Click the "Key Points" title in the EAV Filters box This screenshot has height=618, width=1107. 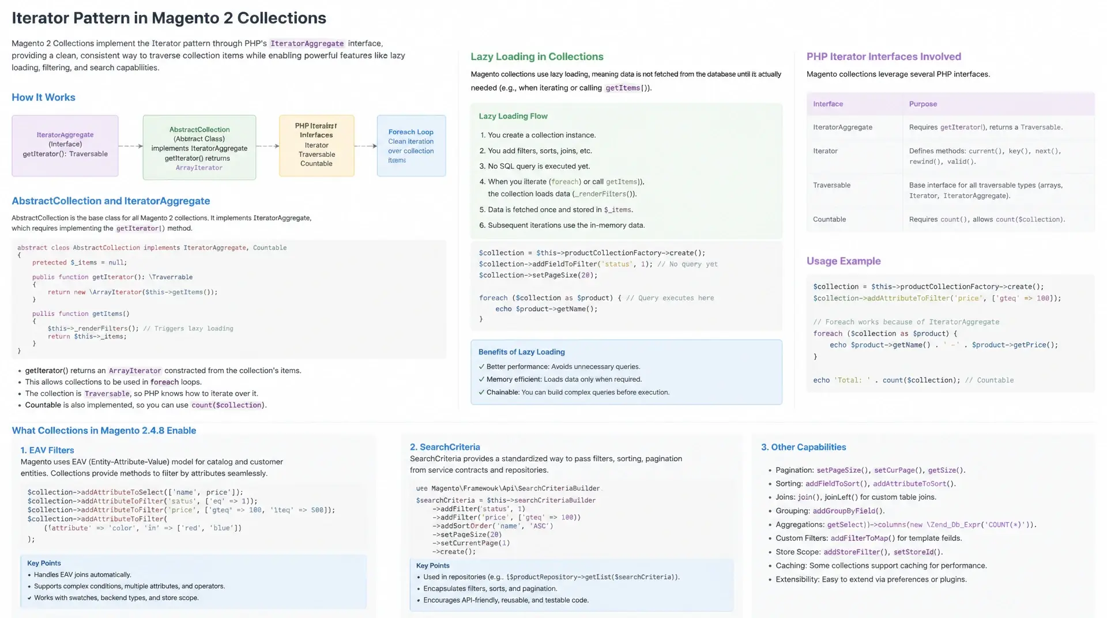point(44,563)
